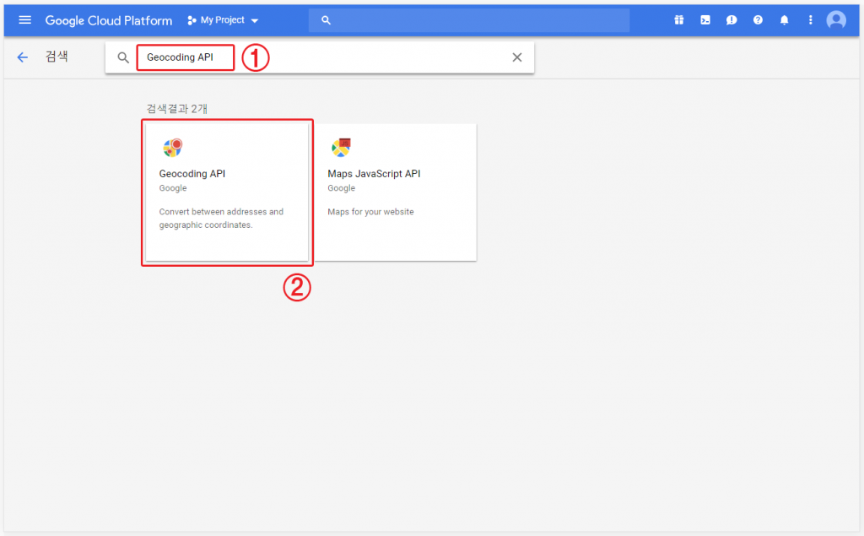The image size is (864, 536).
Task: Click the Maps JavaScript API card title
Action: [x=374, y=174]
